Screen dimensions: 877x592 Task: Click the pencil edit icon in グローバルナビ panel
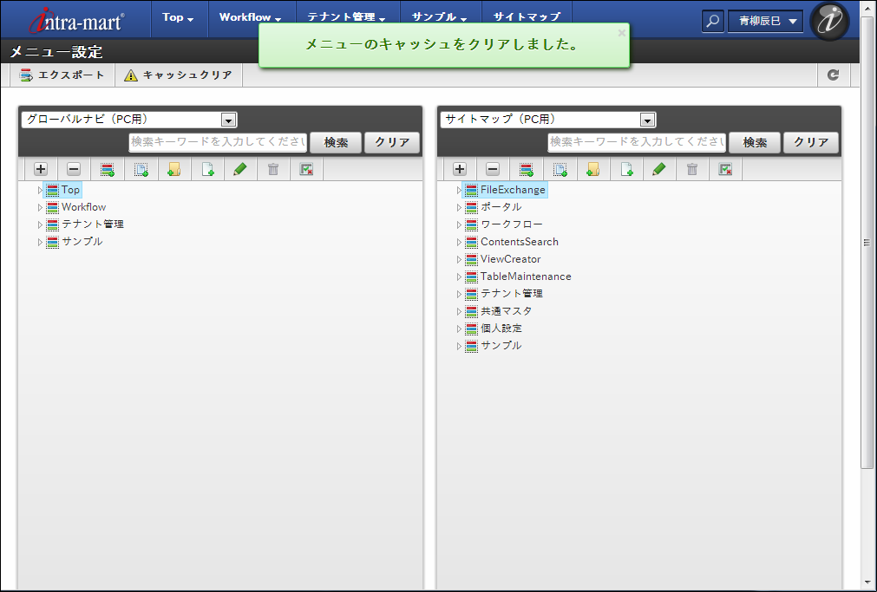point(240,169)
